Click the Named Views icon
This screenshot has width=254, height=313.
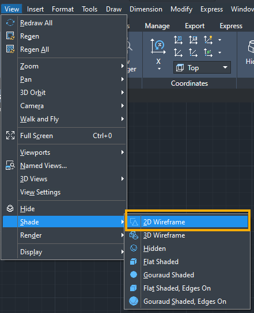click(10, 165)
